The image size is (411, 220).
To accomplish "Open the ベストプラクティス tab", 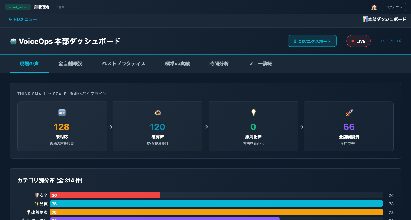I will point(124,64).
